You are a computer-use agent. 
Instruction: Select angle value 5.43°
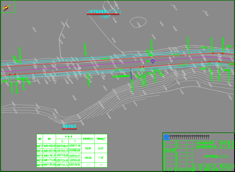(101, 148)
